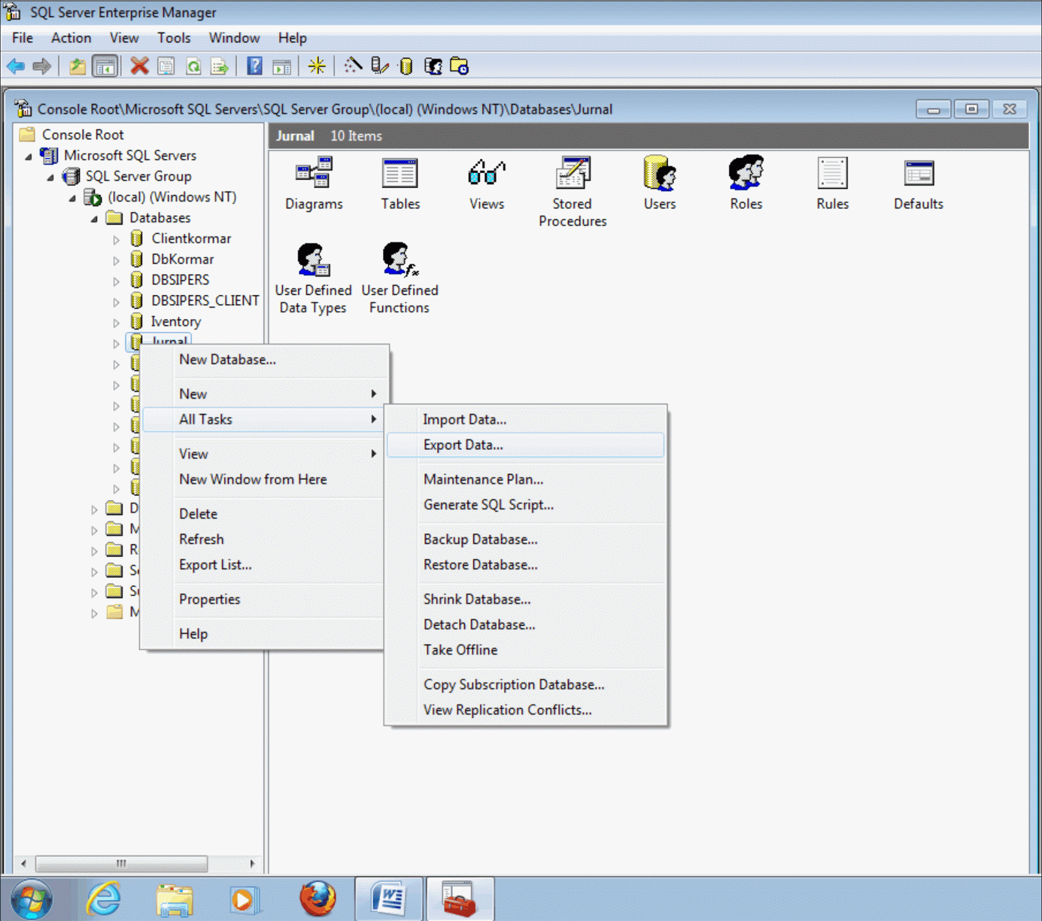Switch to Microsoft Word on the taskbar
1042x921 pixels.
(389, 899)
